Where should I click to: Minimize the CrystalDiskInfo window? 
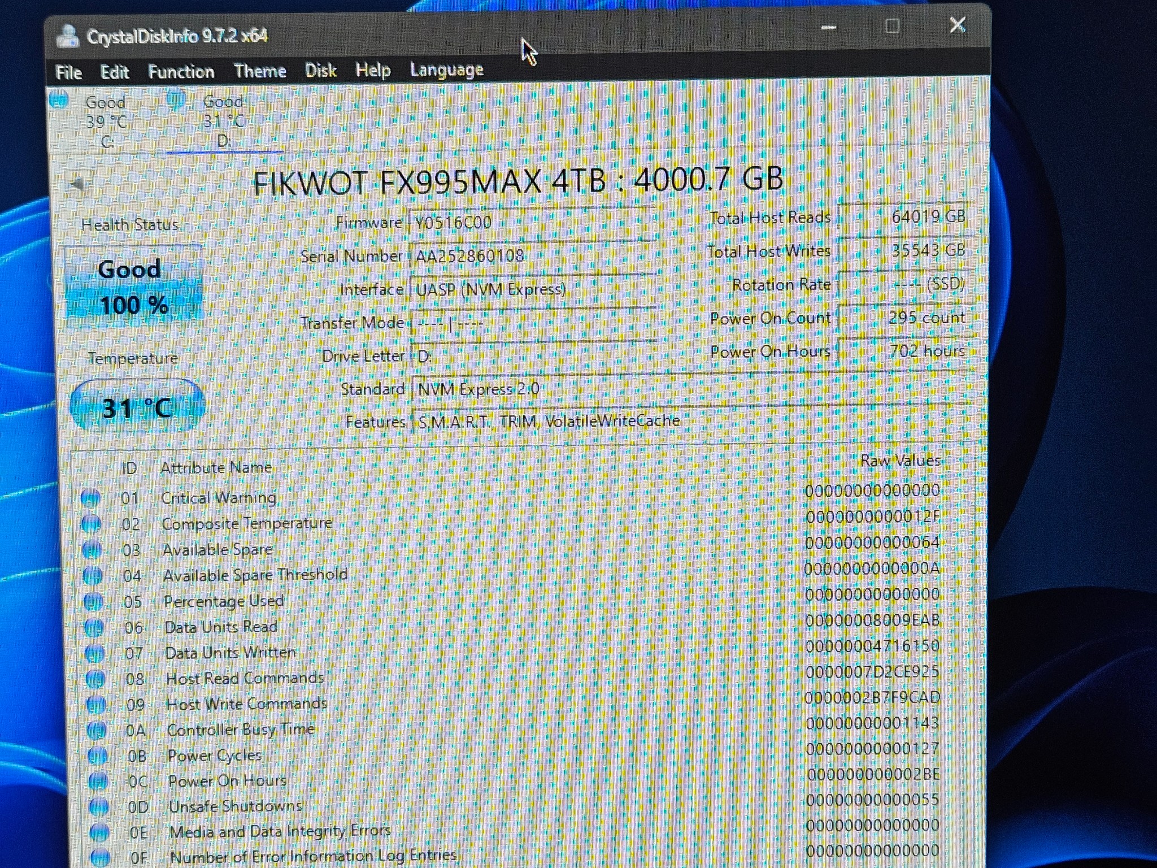[x=829, y=27]
